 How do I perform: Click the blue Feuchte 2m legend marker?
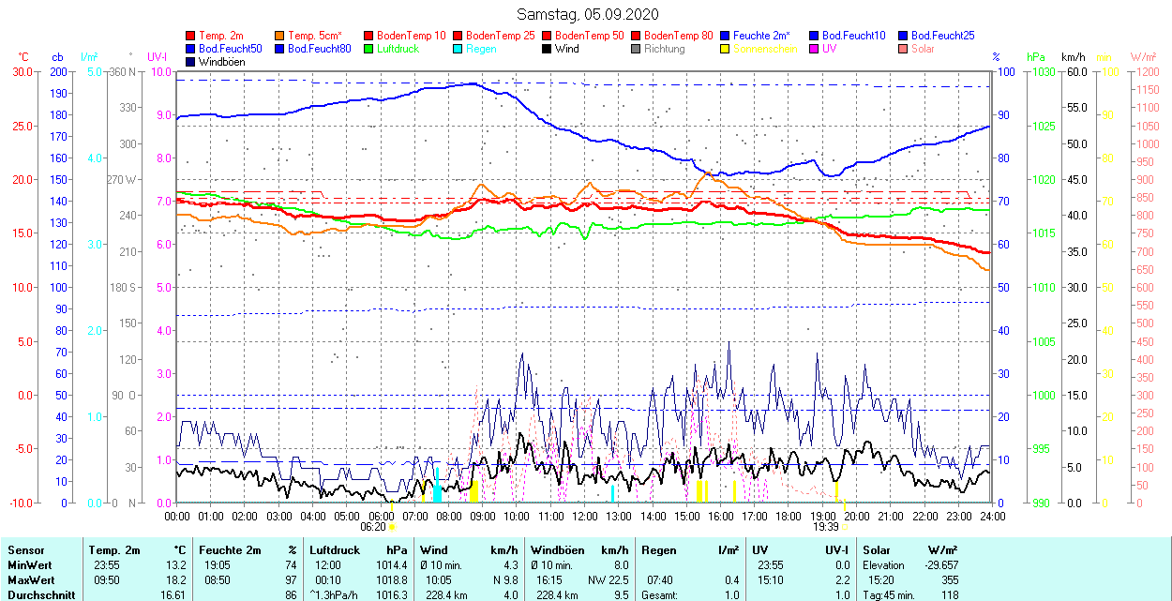(x=726, y=36)
